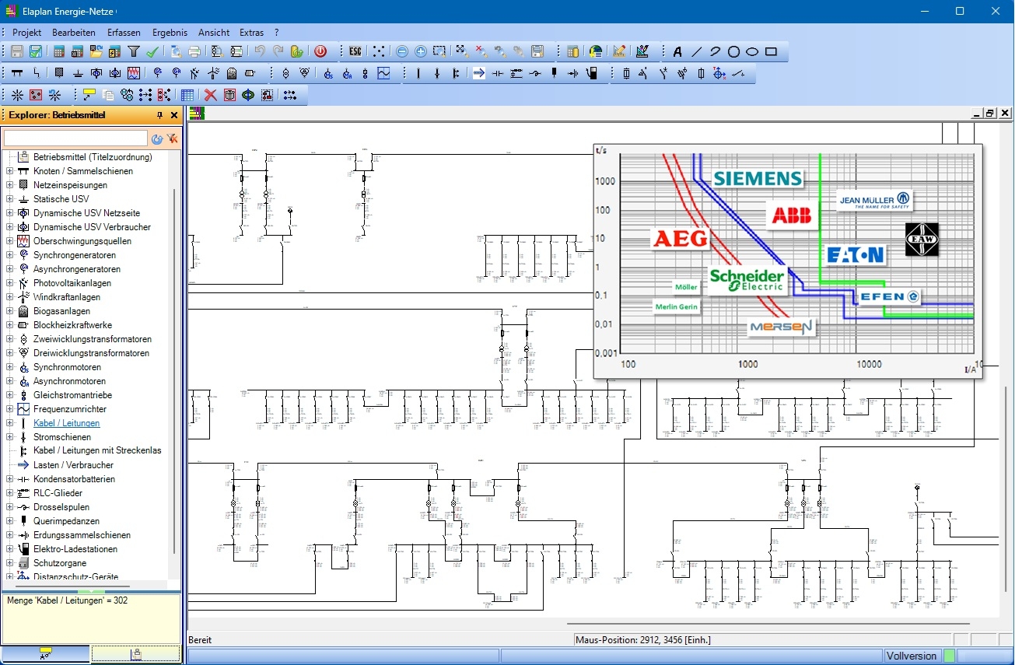
Task: Select Betriebsmittel (Titelzuordnung) tree item
Action: click(x=93, y=157)
